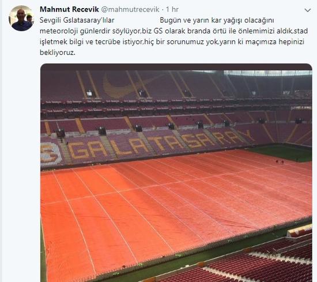The image size is (317, 282).
Task: Click the display name Mahmut Recevik
Action: pyautogui.click(x=69, y=9)
